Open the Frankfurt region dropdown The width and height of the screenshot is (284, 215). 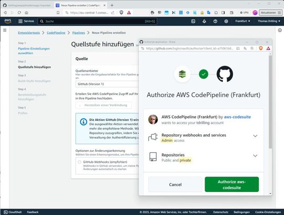(242, 21)
